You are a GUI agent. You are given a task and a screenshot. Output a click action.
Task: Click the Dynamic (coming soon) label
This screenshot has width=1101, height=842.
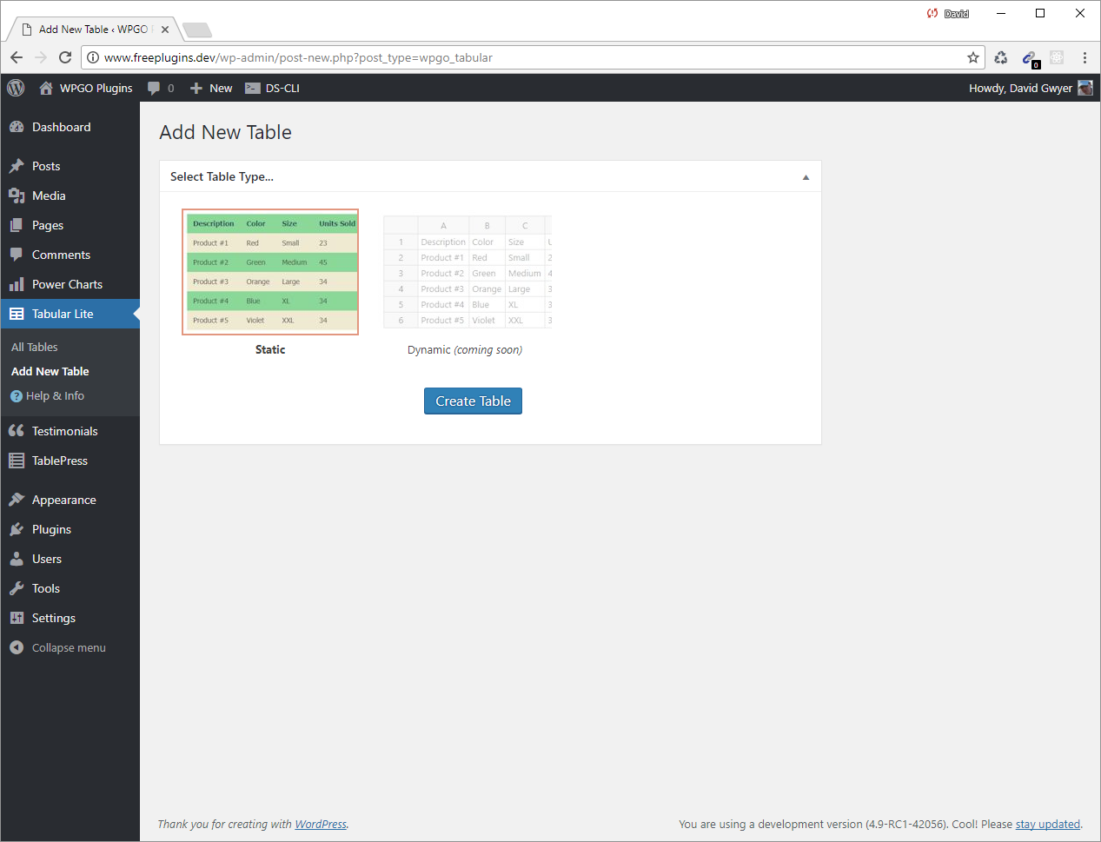coord(465,350)
